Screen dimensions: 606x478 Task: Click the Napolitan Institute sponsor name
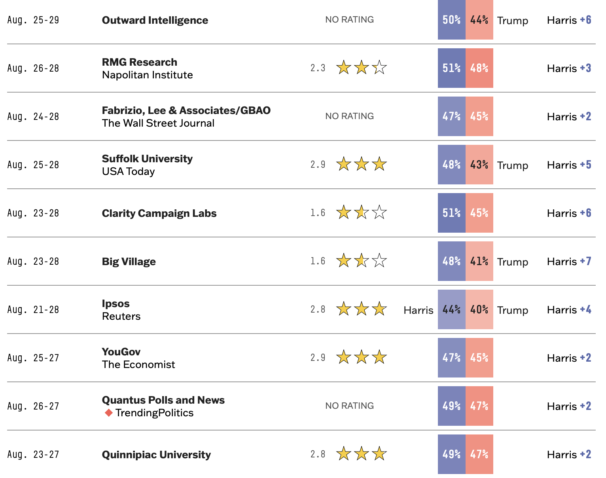[148, 75]
